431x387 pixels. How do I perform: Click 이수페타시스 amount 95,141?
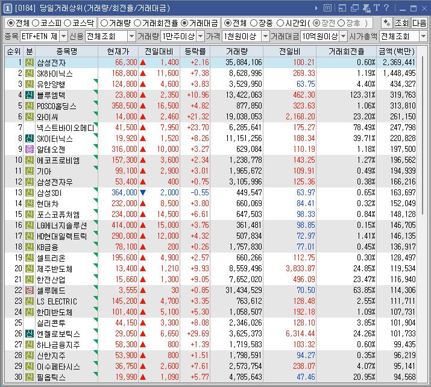pos(404,366)
